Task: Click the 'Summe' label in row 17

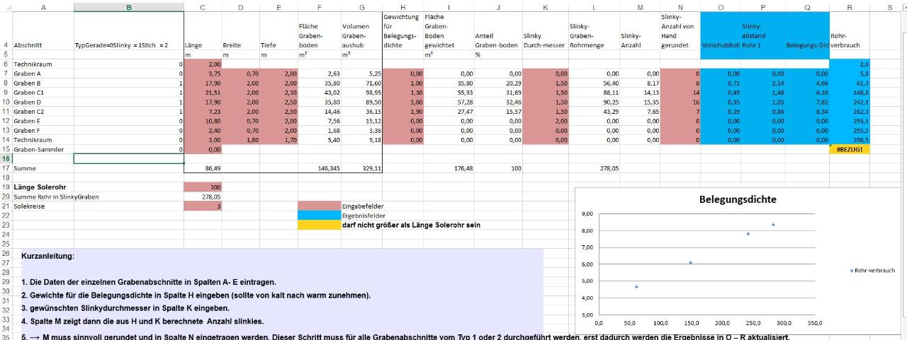Action: tap(43, 168)
